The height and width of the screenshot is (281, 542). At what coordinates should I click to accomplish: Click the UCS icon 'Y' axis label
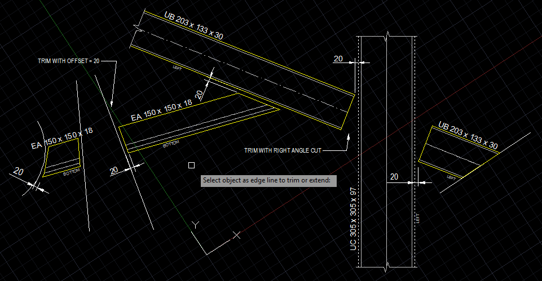(x=196, y=225)
